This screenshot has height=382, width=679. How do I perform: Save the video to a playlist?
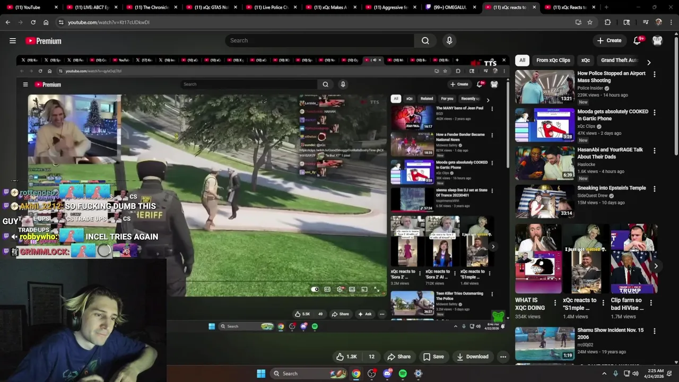pyautogui.click(x=433, y=357)
